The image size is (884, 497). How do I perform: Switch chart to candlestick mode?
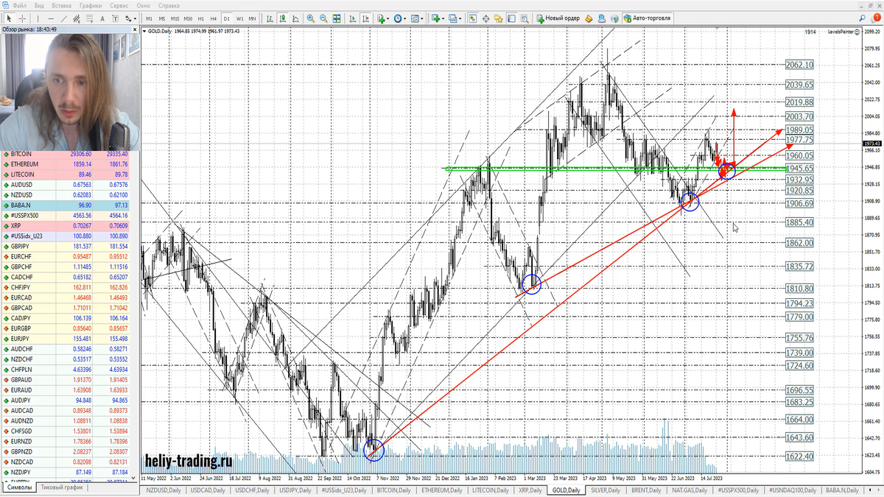[283, 18]
